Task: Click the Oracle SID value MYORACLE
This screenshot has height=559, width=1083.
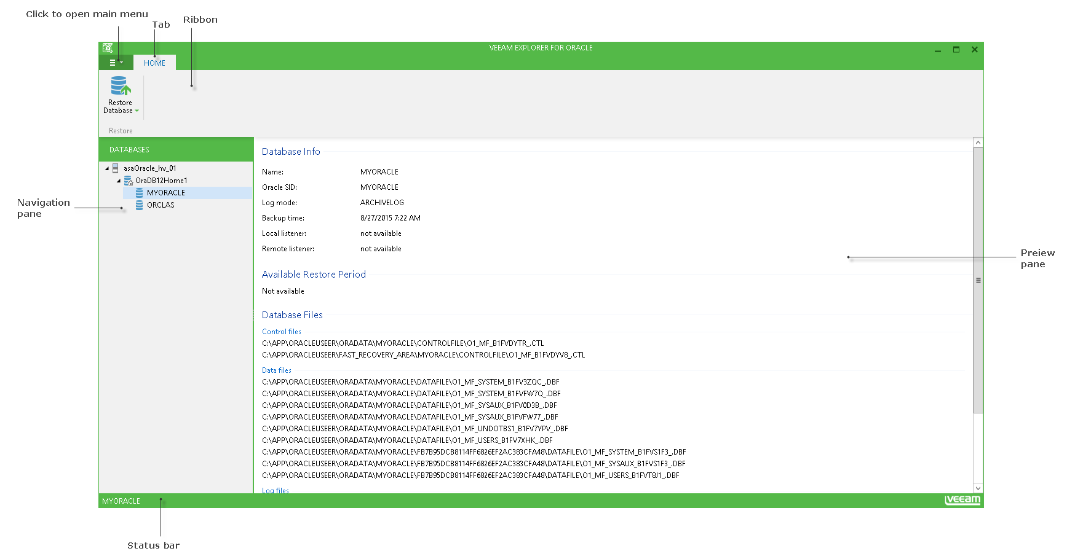Action: [379, 187]
